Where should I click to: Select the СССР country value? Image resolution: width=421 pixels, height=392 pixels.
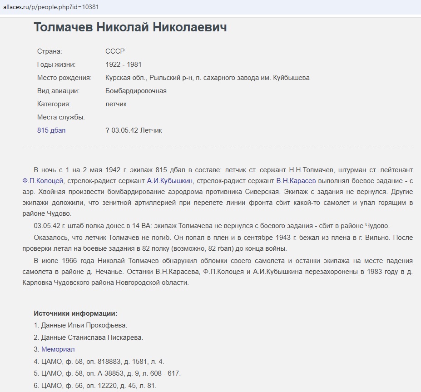[115, 51]
